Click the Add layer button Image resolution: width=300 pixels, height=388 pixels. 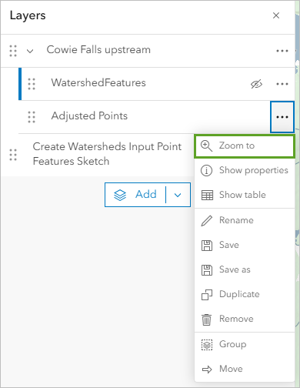click(135, 195)
